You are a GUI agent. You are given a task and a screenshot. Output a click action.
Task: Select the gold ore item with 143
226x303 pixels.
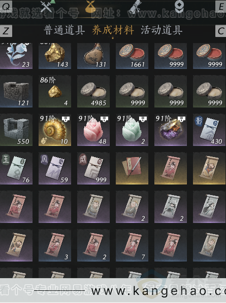point(55,56)
